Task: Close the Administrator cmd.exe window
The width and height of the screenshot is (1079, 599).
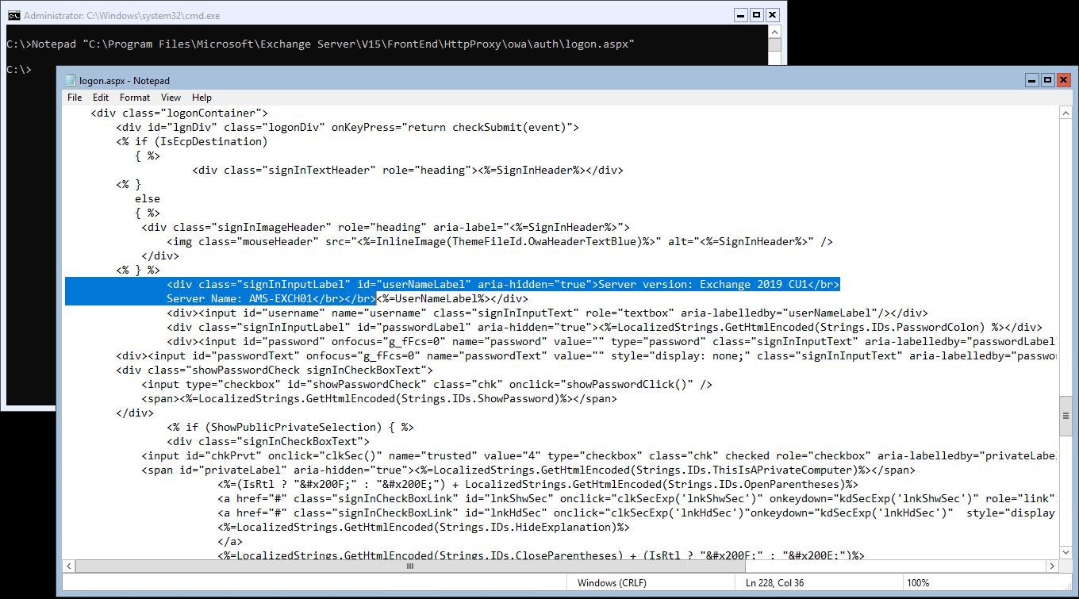Action: 772,15
